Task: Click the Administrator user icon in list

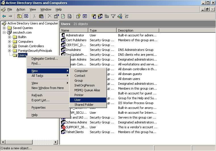Action: 63,35
